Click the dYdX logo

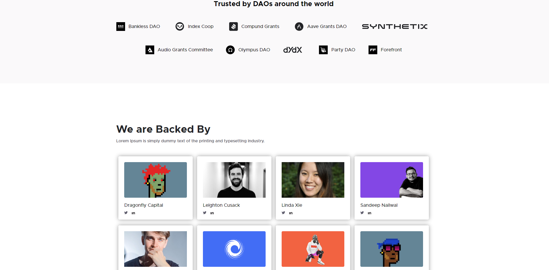[x=293, y=50]
